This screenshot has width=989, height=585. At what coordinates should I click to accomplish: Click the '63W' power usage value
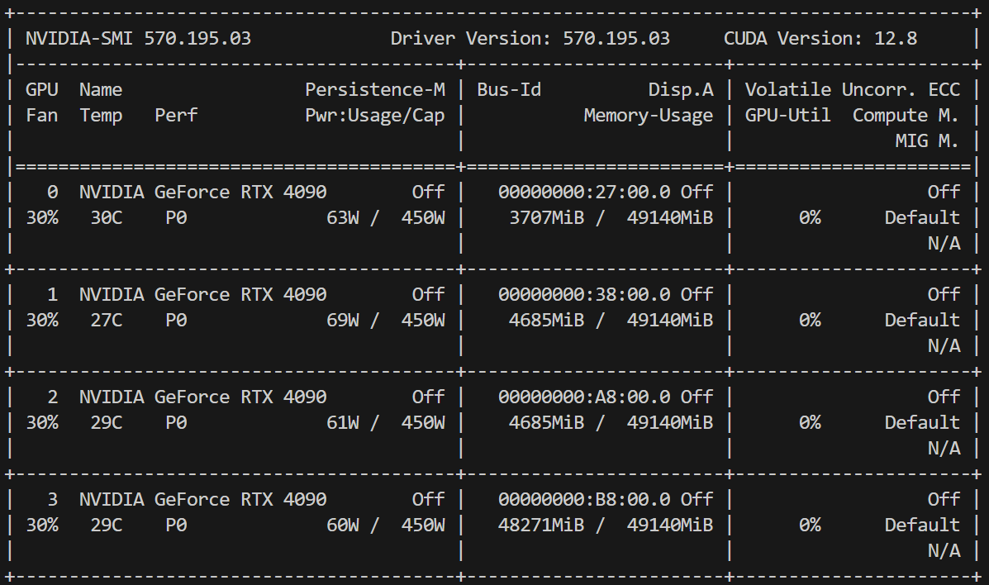tap(343, 217)
